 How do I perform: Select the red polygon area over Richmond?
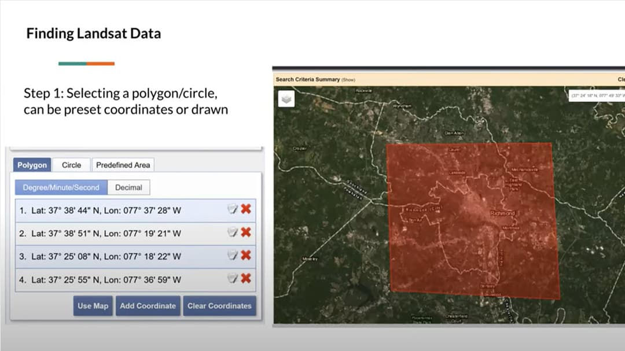click(469, 217)
